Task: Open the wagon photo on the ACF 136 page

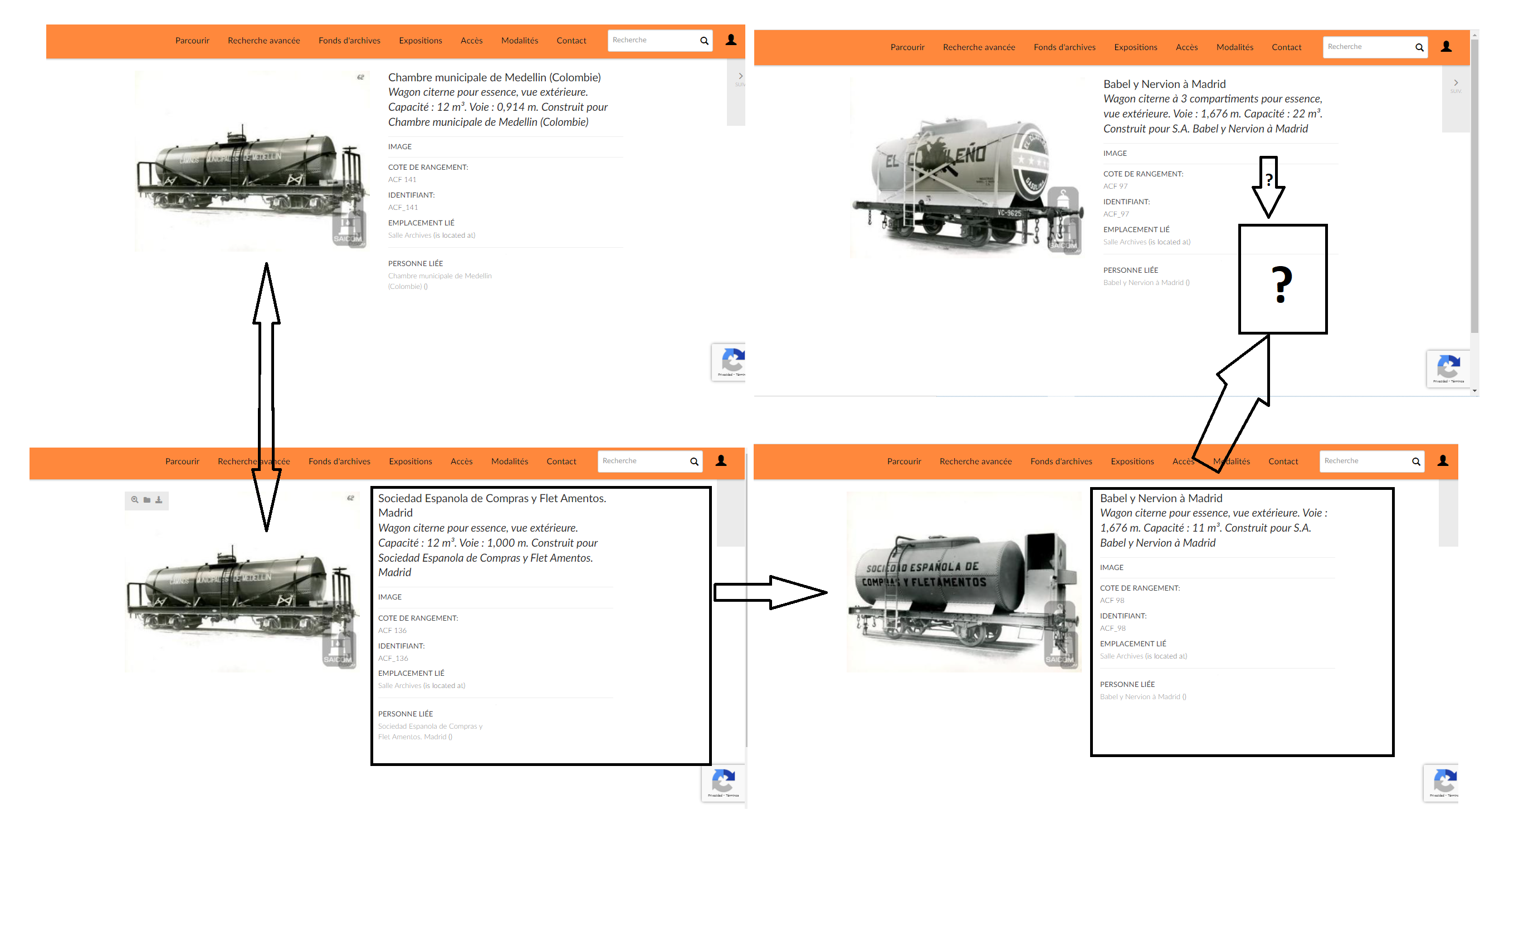Action: 241,582
